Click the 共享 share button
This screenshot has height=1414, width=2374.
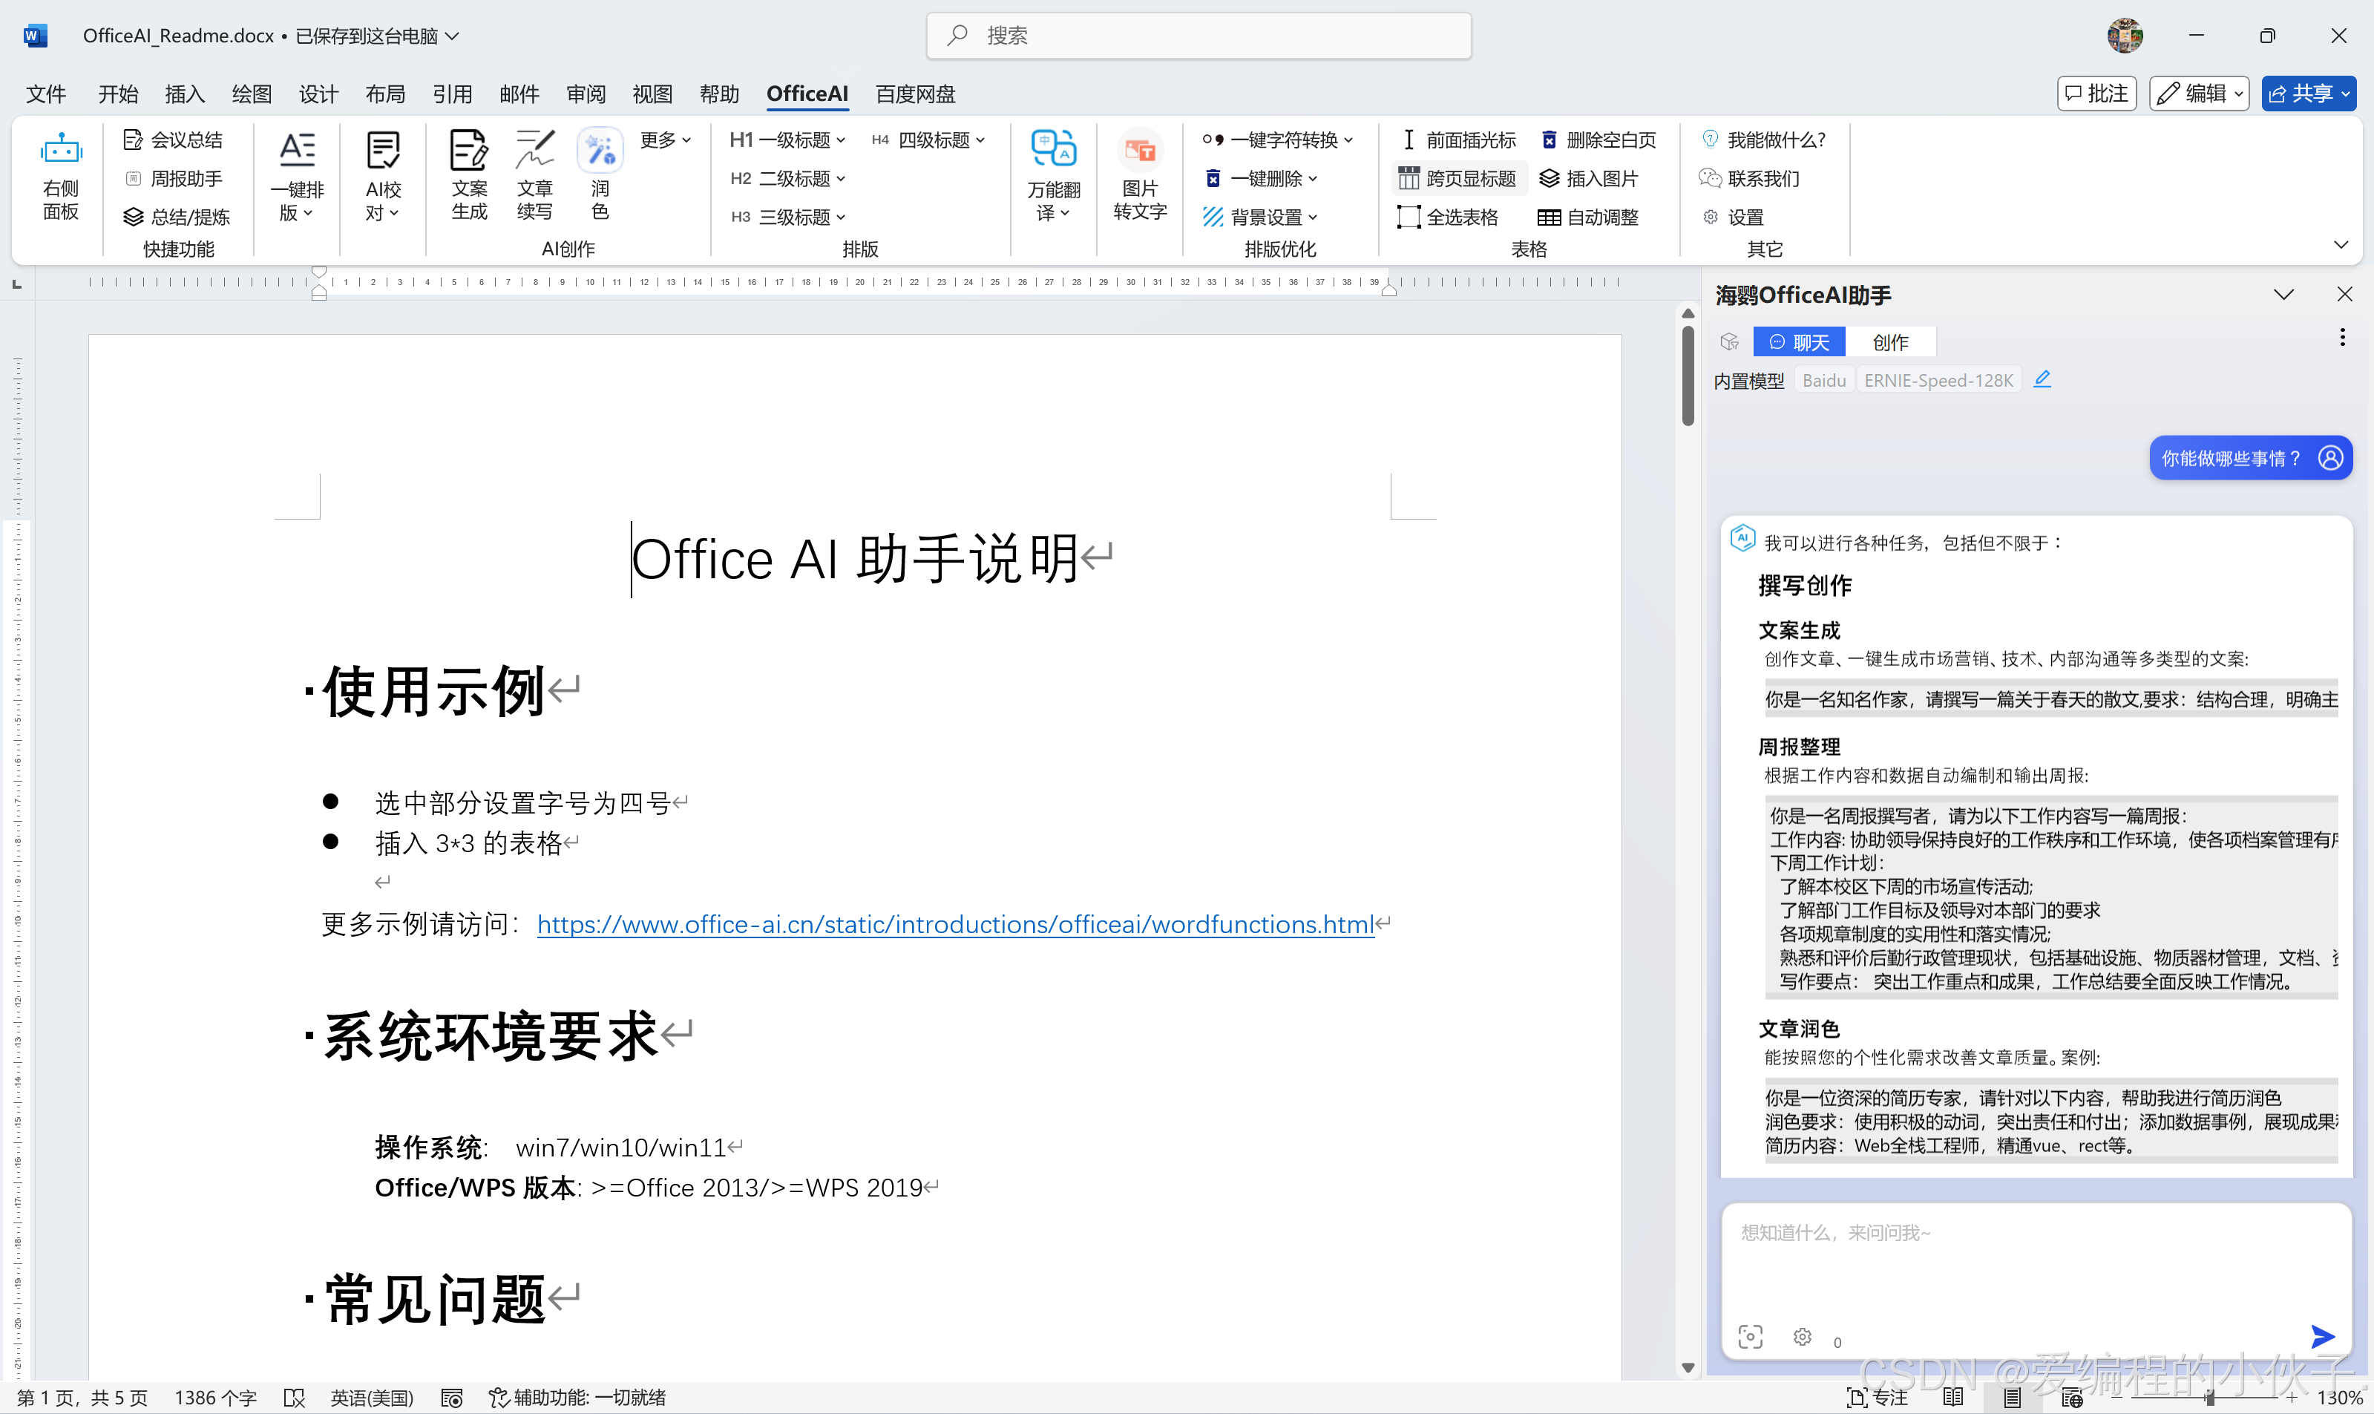(x=2306, y=94)
